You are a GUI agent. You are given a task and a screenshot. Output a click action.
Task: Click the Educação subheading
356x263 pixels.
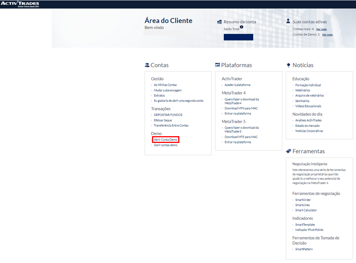(301, 79)
